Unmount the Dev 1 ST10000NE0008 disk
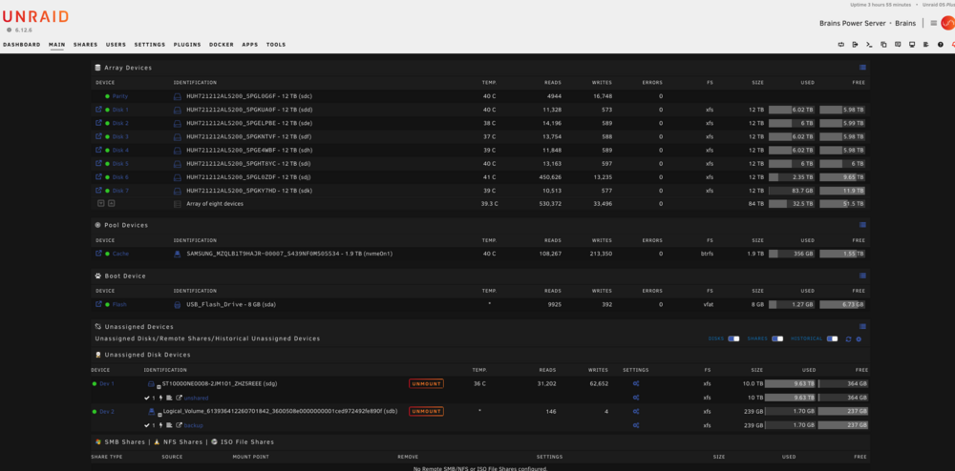Screen dimensions: 955x471 point(426,383)
